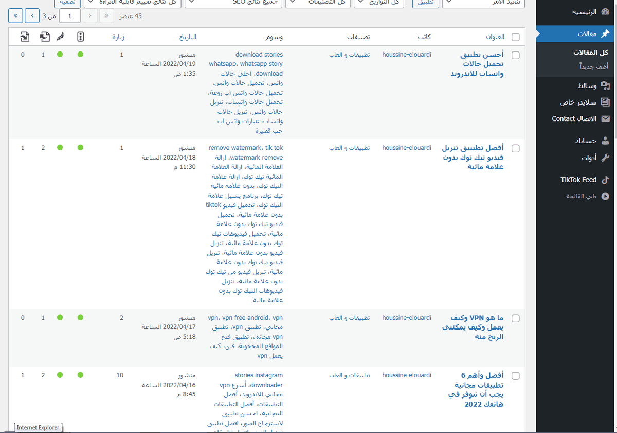Select أضف جديداً to add a new post
The width and height of the screenshot is (617, 433).
click(593, 66)
